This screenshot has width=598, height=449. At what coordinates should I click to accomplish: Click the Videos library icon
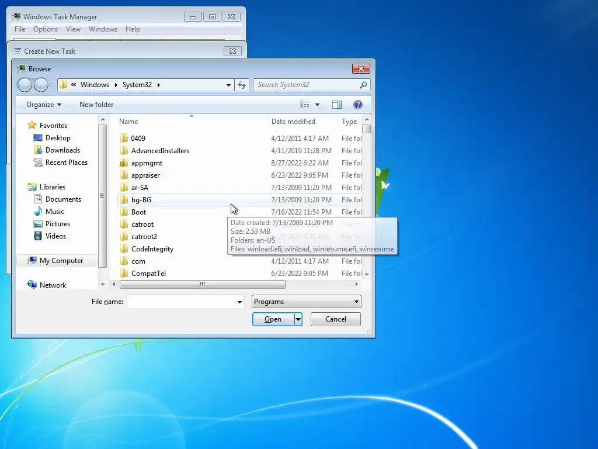point(38,236)
